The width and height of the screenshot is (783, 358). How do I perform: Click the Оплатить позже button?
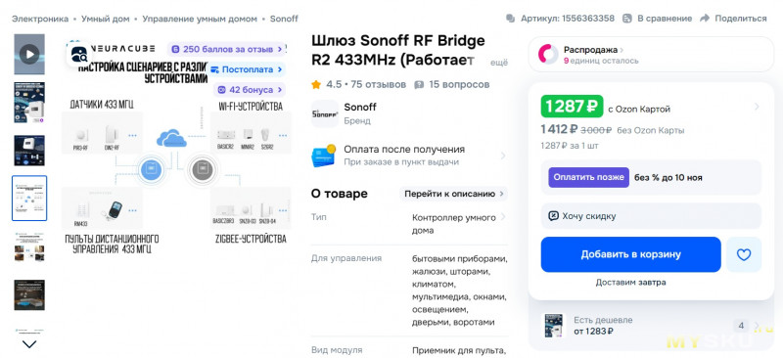(x=589, y=177)
